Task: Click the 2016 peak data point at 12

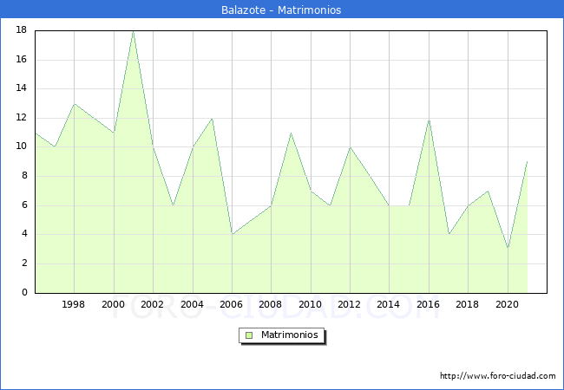Action: (x=429, y=120)
